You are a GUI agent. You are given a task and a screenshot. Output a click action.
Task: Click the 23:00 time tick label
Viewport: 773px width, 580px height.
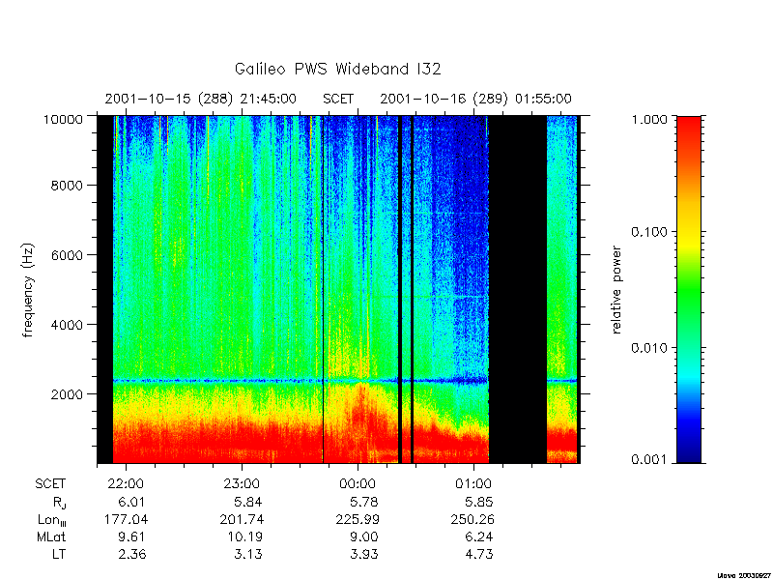(242, 484)
